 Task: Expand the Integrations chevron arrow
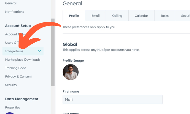[39, 51]
